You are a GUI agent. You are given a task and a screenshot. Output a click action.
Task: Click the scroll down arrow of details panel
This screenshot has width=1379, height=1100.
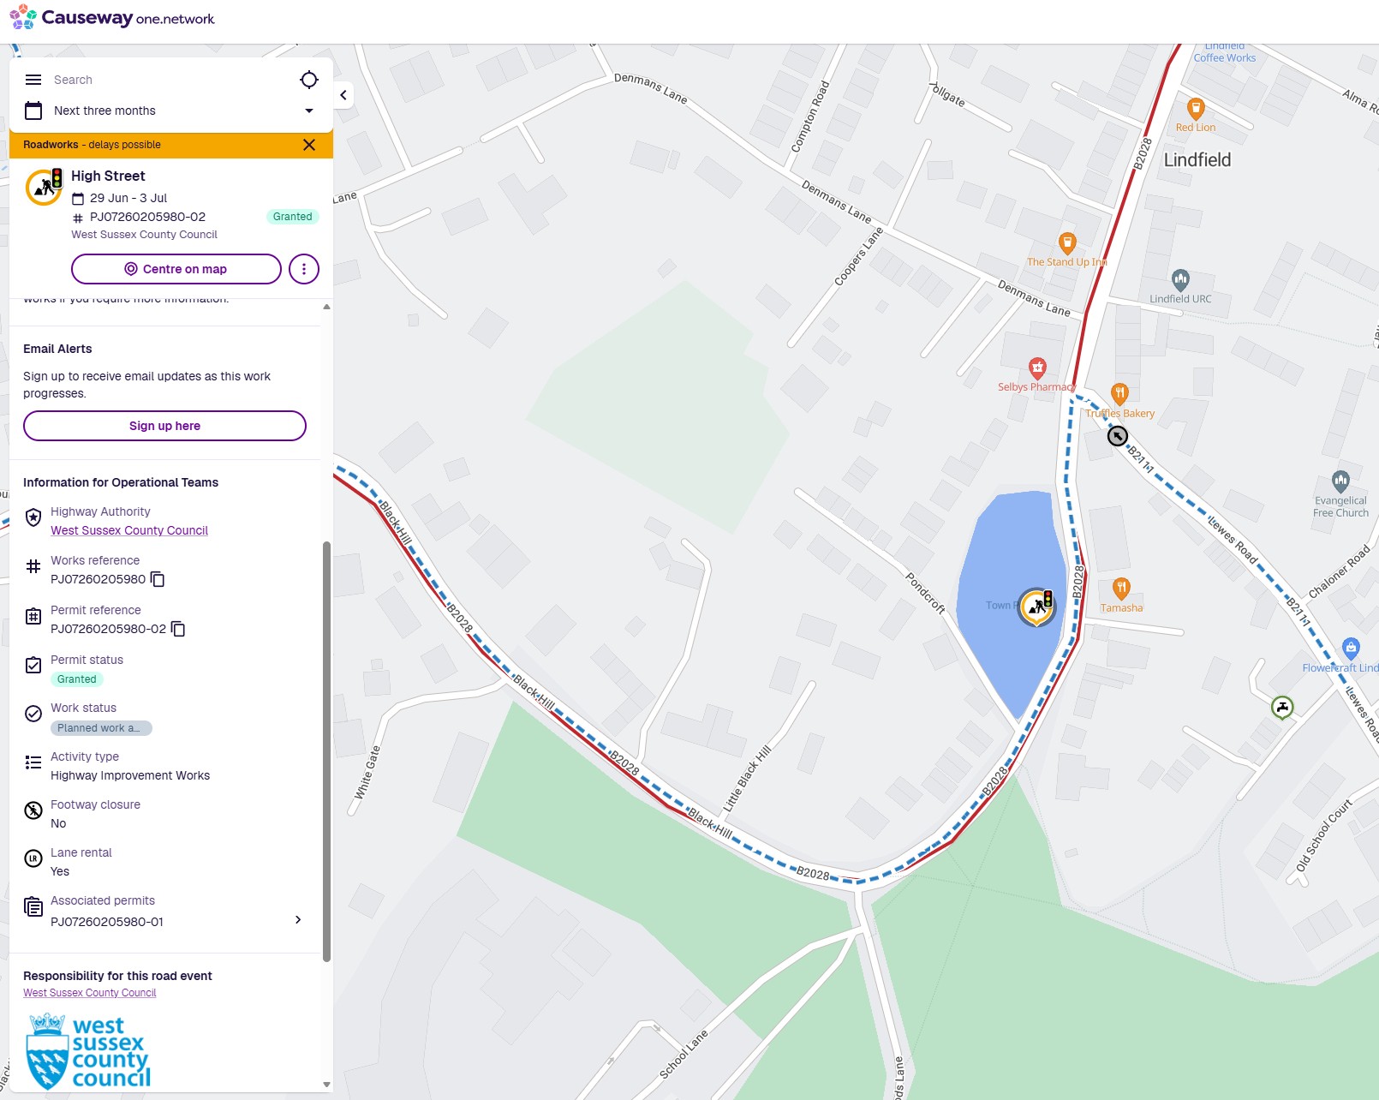point(326,1084)
